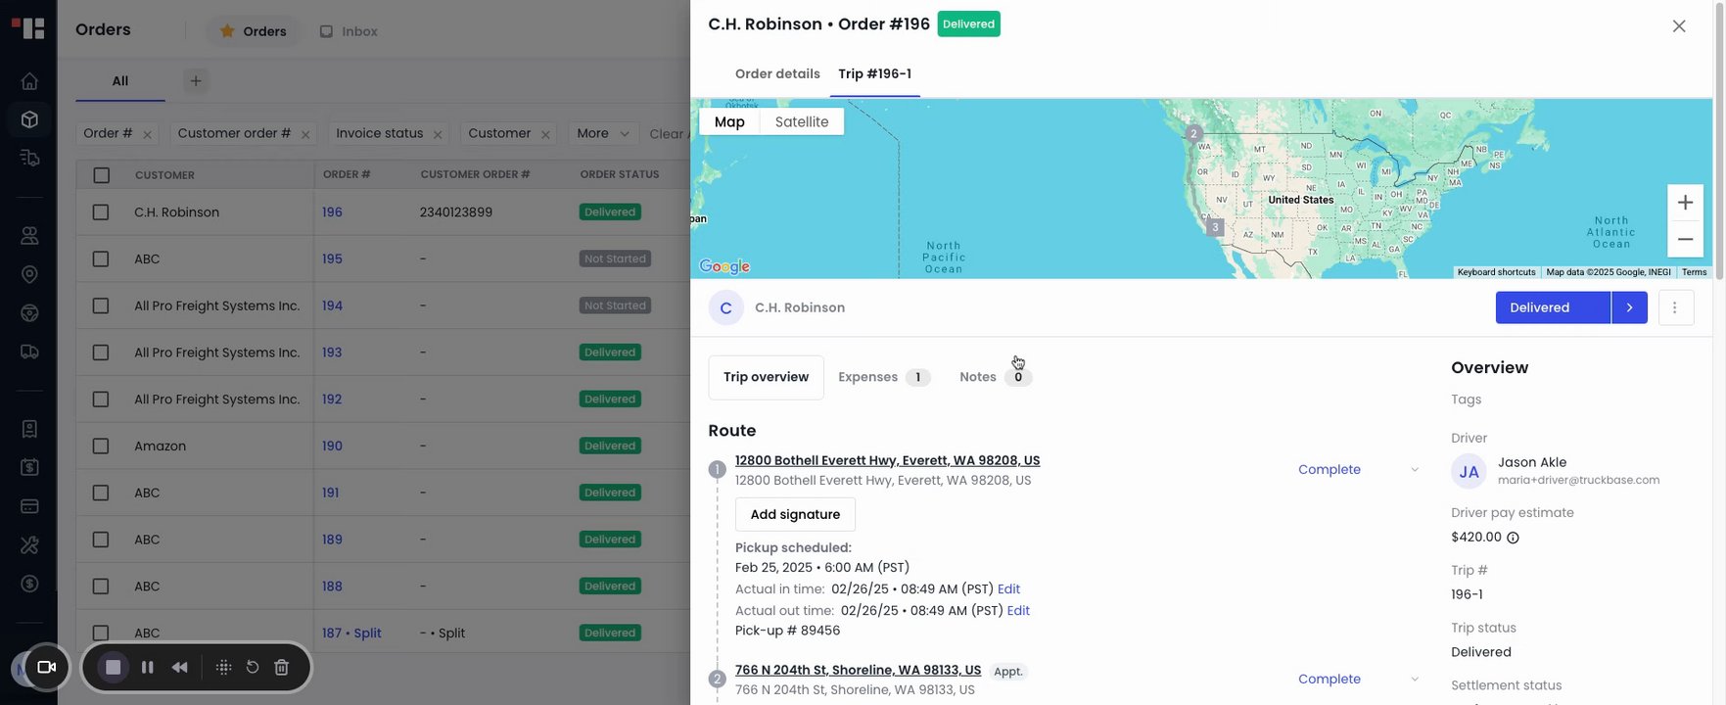Click the recorder dotted effects icon

pos(223,667)
